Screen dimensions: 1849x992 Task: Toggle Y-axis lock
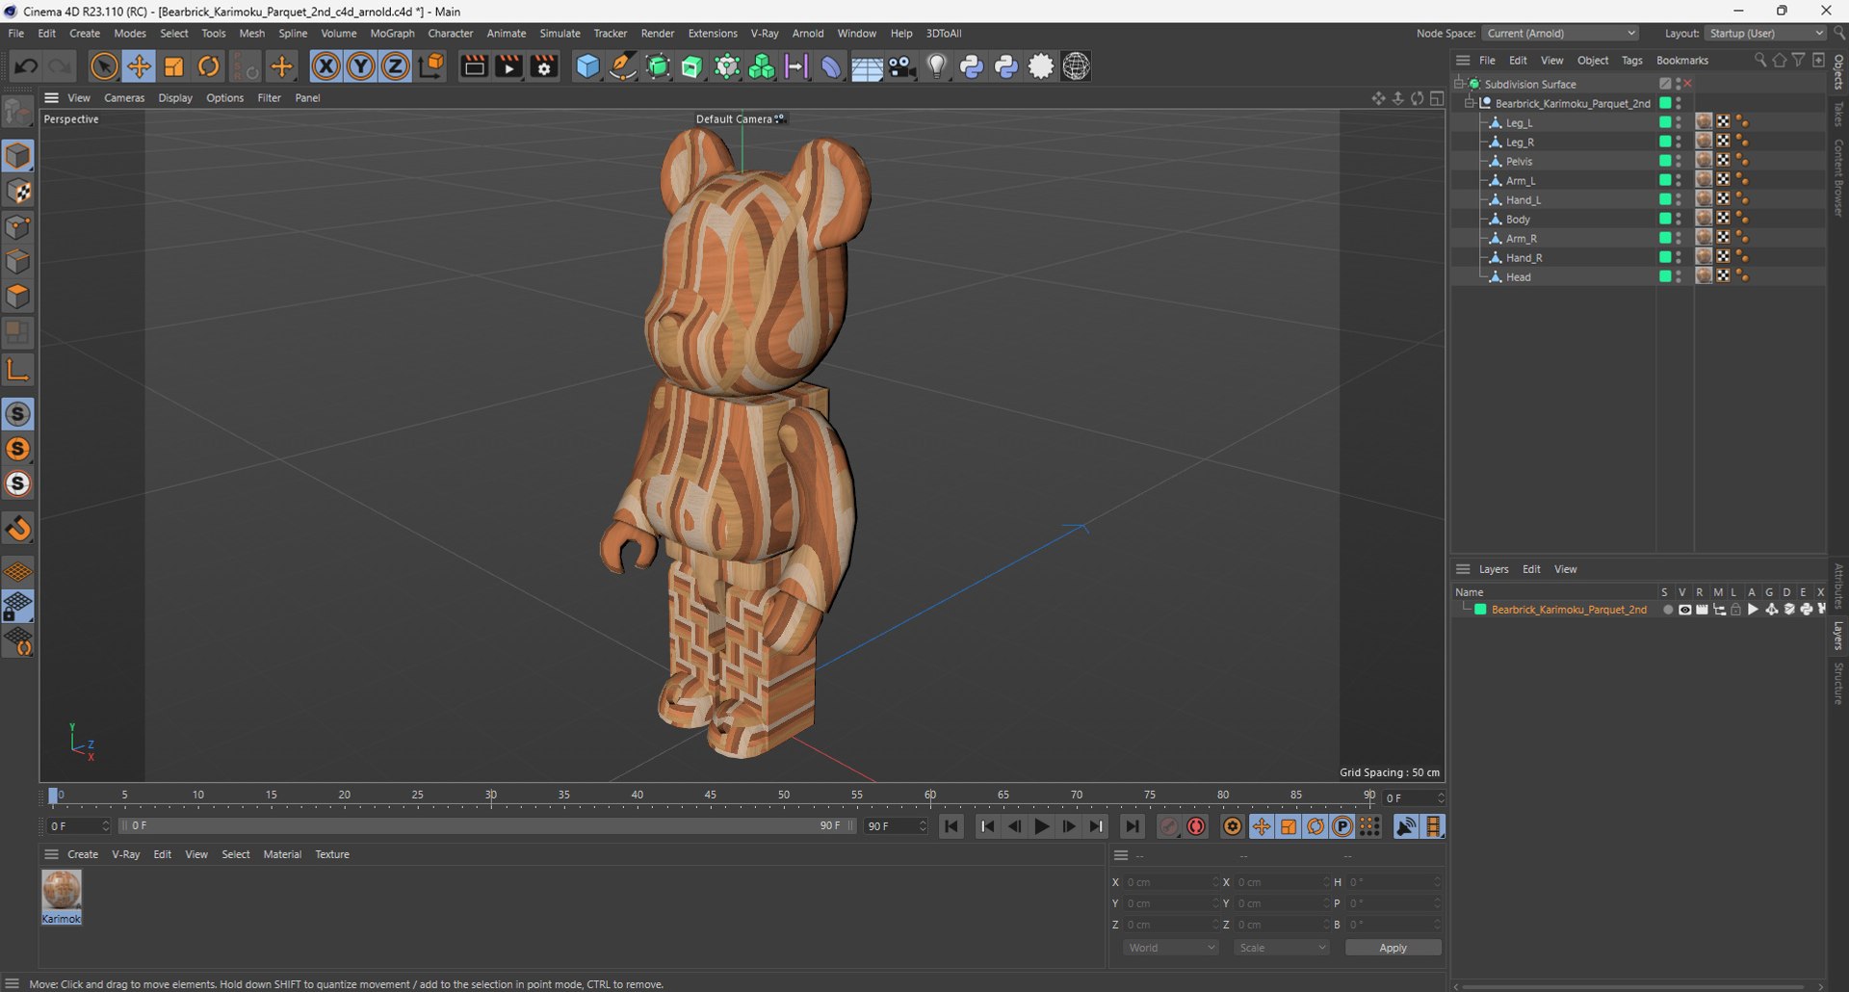point(361,66)
